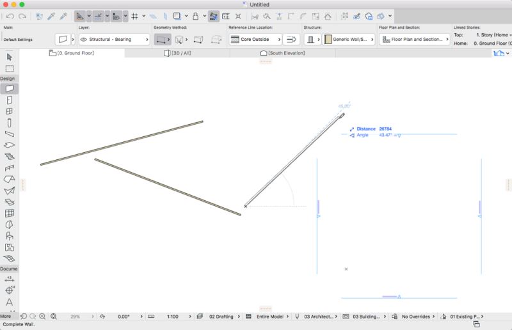This screenshot has height=330, width=512.
Task: Select the Window tool in toolbox
Action: coord(9,111)
